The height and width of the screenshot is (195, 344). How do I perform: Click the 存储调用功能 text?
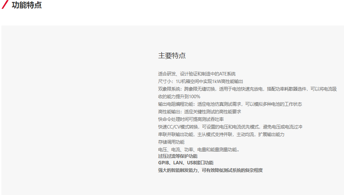coord(171,142)
